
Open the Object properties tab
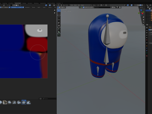tap(147, 46)
